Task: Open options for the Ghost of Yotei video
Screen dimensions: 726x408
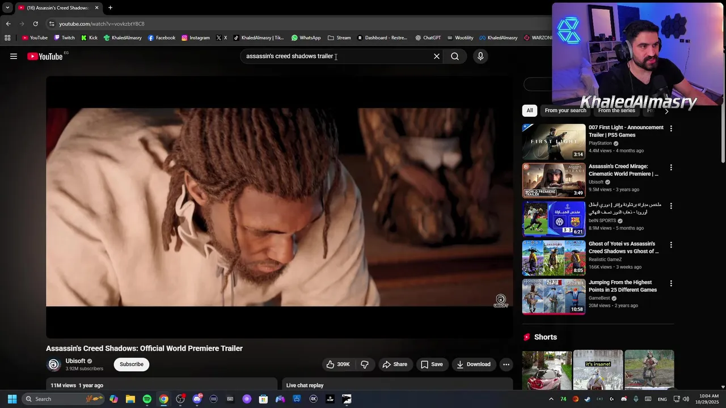Action: [x=671, y=245]
